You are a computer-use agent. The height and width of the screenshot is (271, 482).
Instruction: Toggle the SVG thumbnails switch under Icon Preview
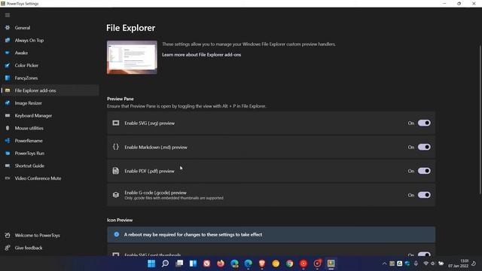[x=424, y=254]
